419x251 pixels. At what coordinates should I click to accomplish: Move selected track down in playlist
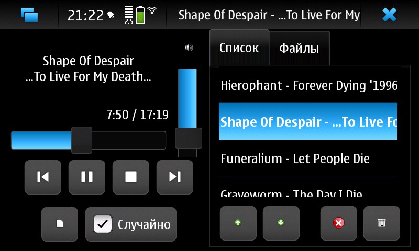[x=281, y=223]
